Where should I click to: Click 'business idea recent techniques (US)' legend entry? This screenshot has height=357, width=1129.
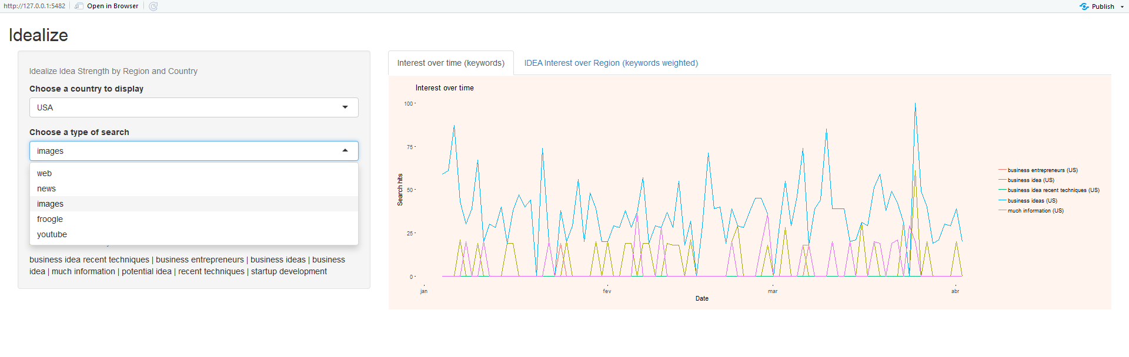point(1053,190)
